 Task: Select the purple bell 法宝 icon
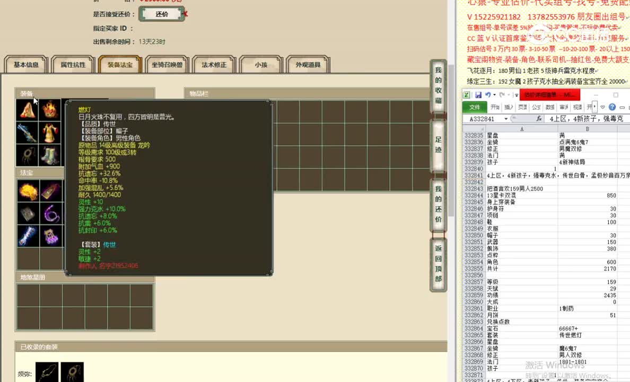(x=51, y=236)
